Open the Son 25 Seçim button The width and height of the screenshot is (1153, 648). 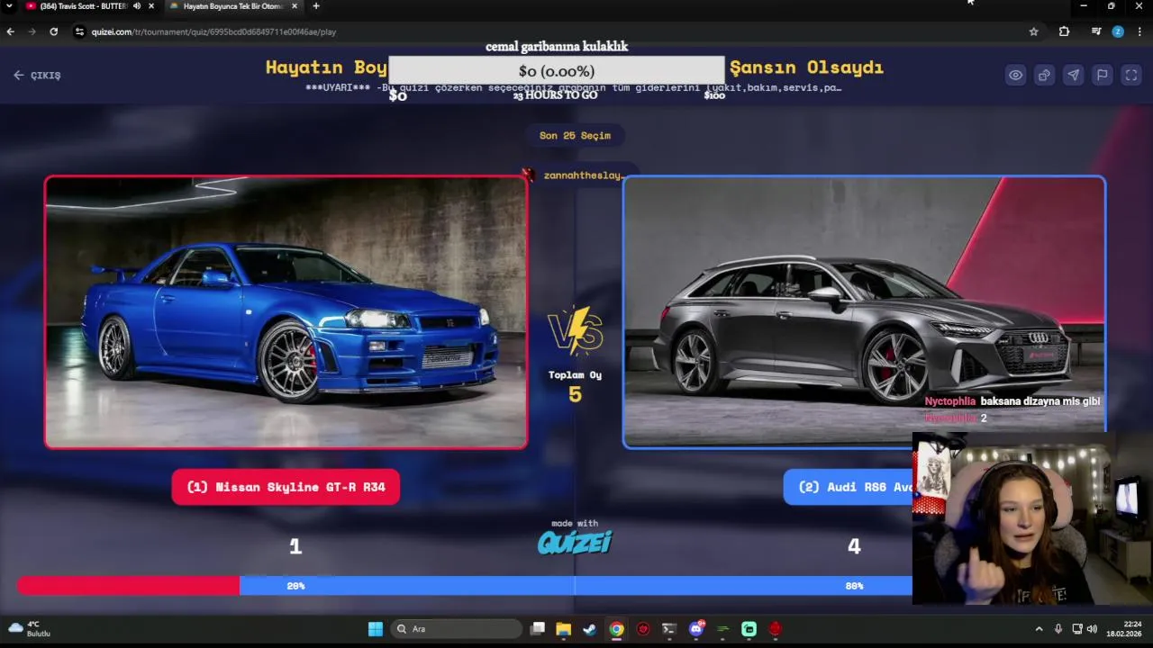point(575,136)
